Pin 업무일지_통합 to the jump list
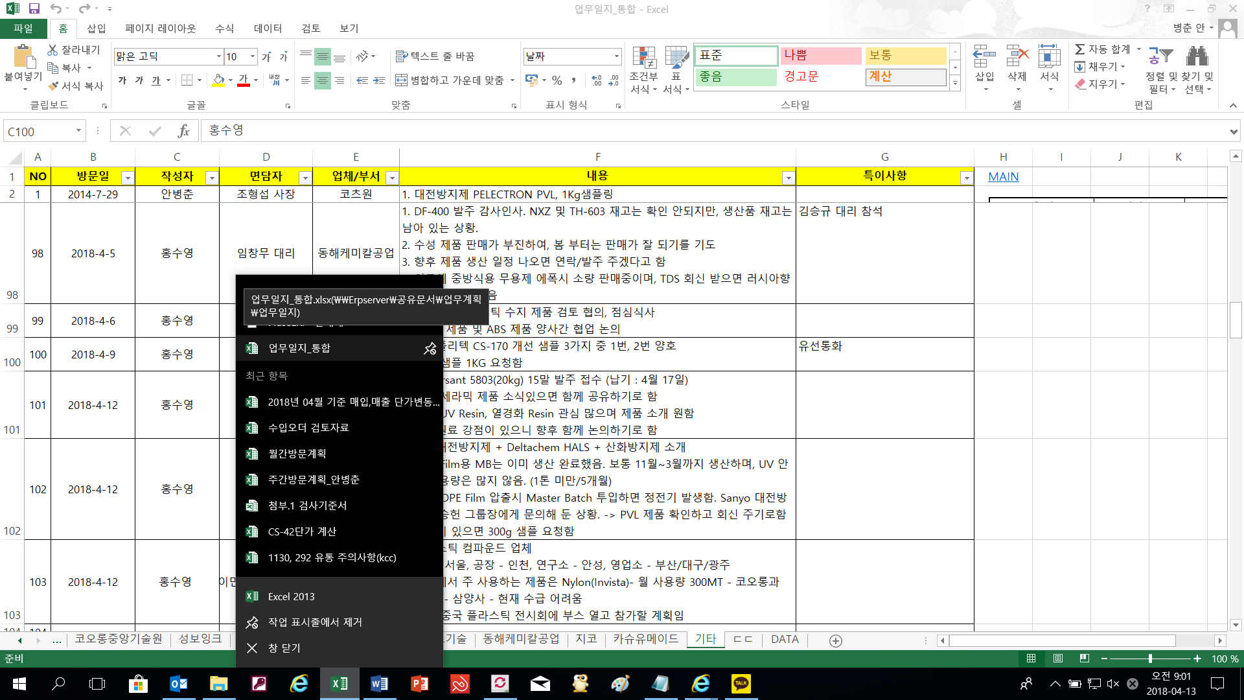The height and width of the screenshot is (700, 1244). (430, 349)
